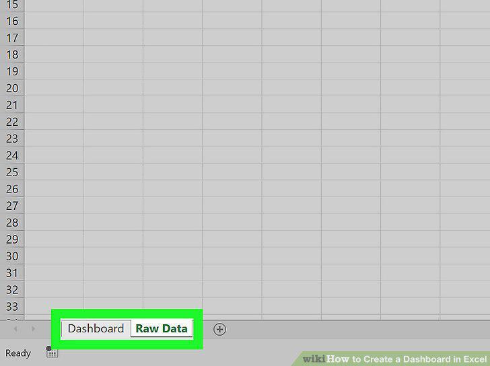Select row 23 header
This screenshot has height=366, width=490.
coord(12,139)
